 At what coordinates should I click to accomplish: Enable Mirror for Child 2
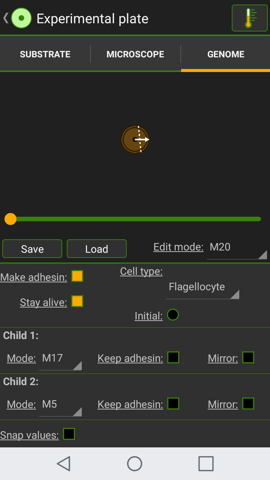(248, 404)
